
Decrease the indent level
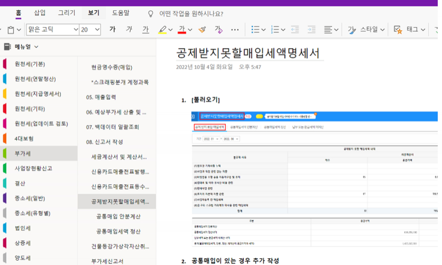295,29
